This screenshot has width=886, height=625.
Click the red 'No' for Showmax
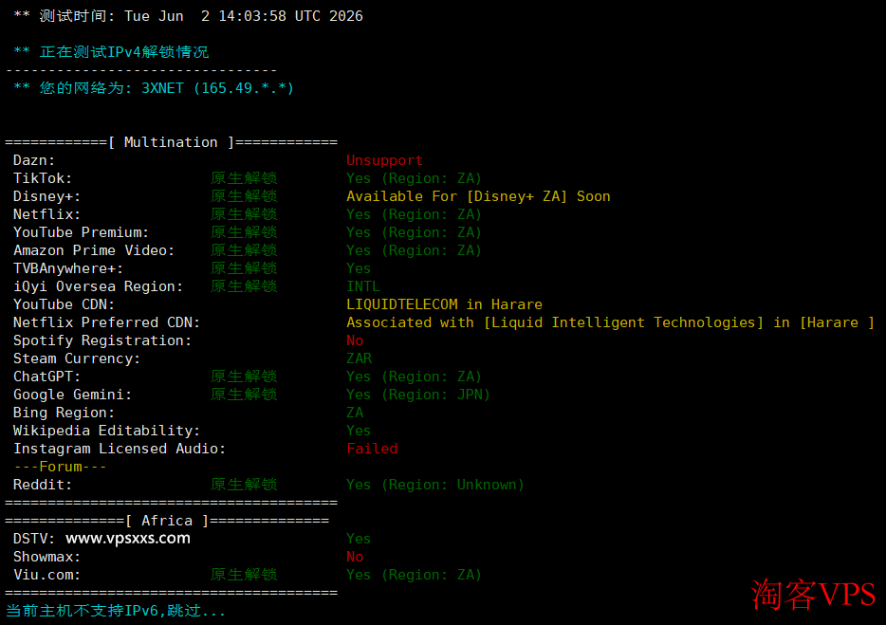pos(354,557)
